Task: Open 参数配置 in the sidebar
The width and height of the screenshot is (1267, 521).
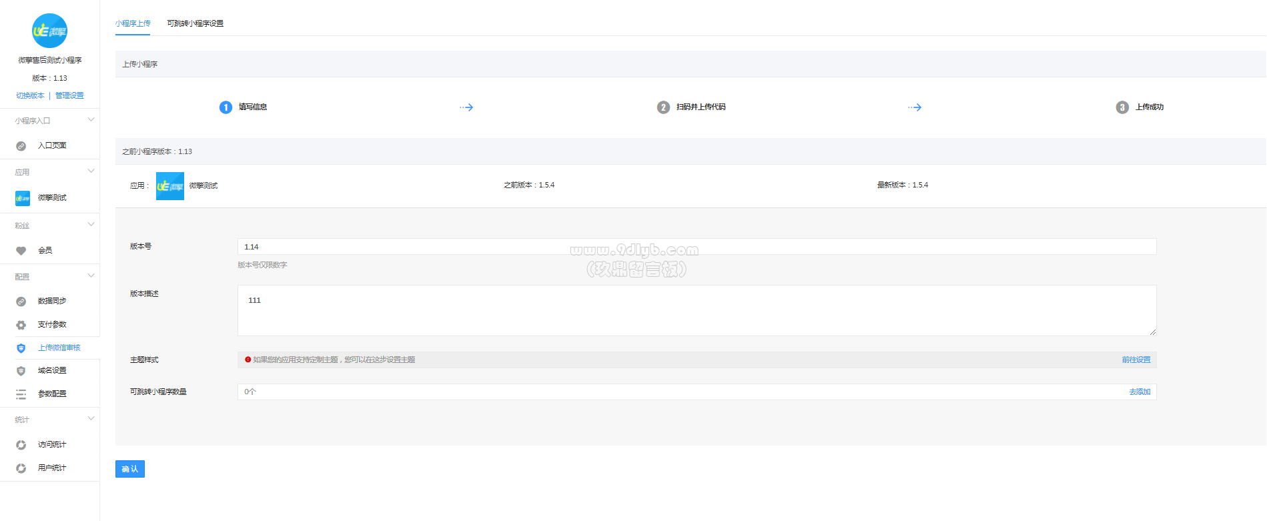Action: (52, 394)
